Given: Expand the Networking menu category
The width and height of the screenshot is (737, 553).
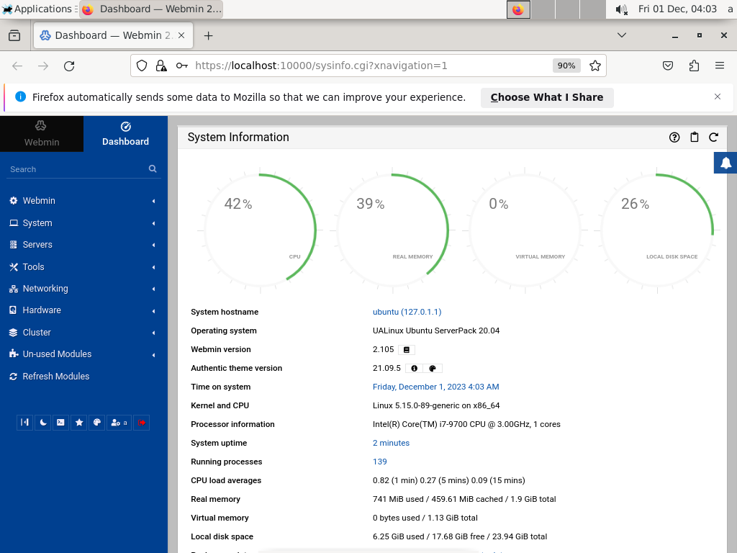Looking at the screenshot, I should [x=83, y=289].
